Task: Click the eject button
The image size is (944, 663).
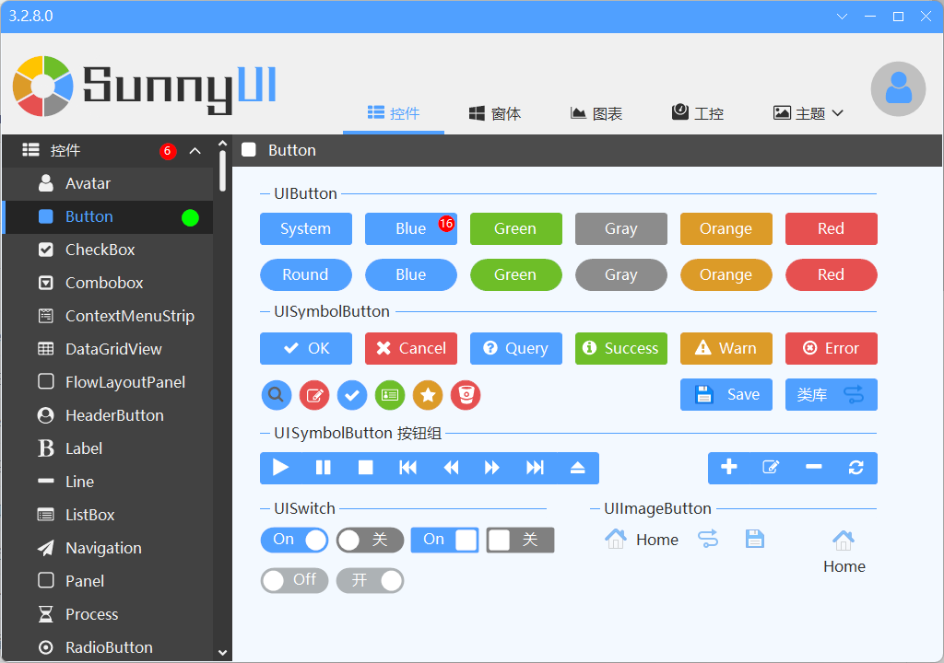Action: pos(577,468)
